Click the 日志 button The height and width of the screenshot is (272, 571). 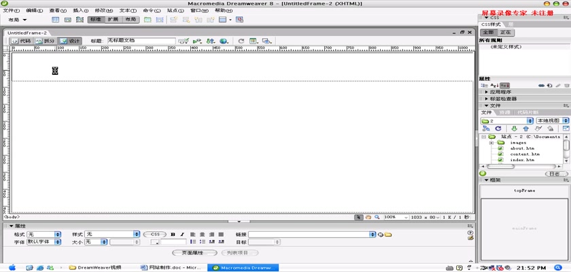click(x=557, y=174)
